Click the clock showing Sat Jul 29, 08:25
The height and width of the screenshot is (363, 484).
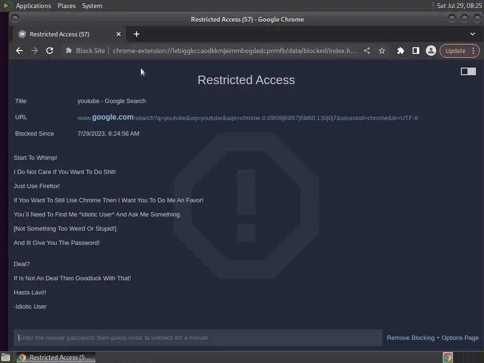click(x=459, y=6)
